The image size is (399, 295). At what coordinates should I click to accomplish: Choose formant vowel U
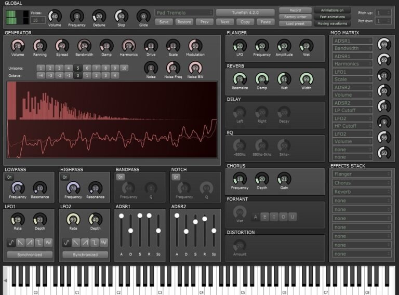(292, 217)
